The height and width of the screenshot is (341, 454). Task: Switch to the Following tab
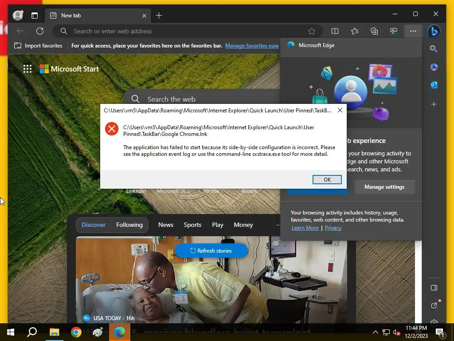click(129, 225)
